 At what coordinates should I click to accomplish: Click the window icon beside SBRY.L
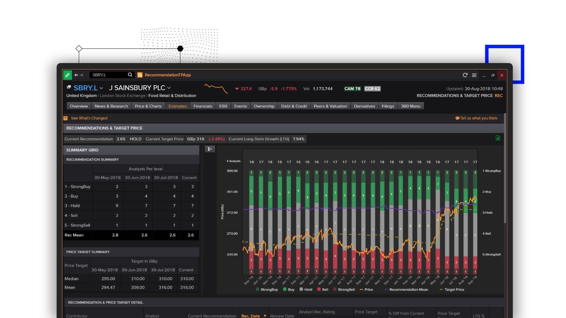[x=69, y=88]
